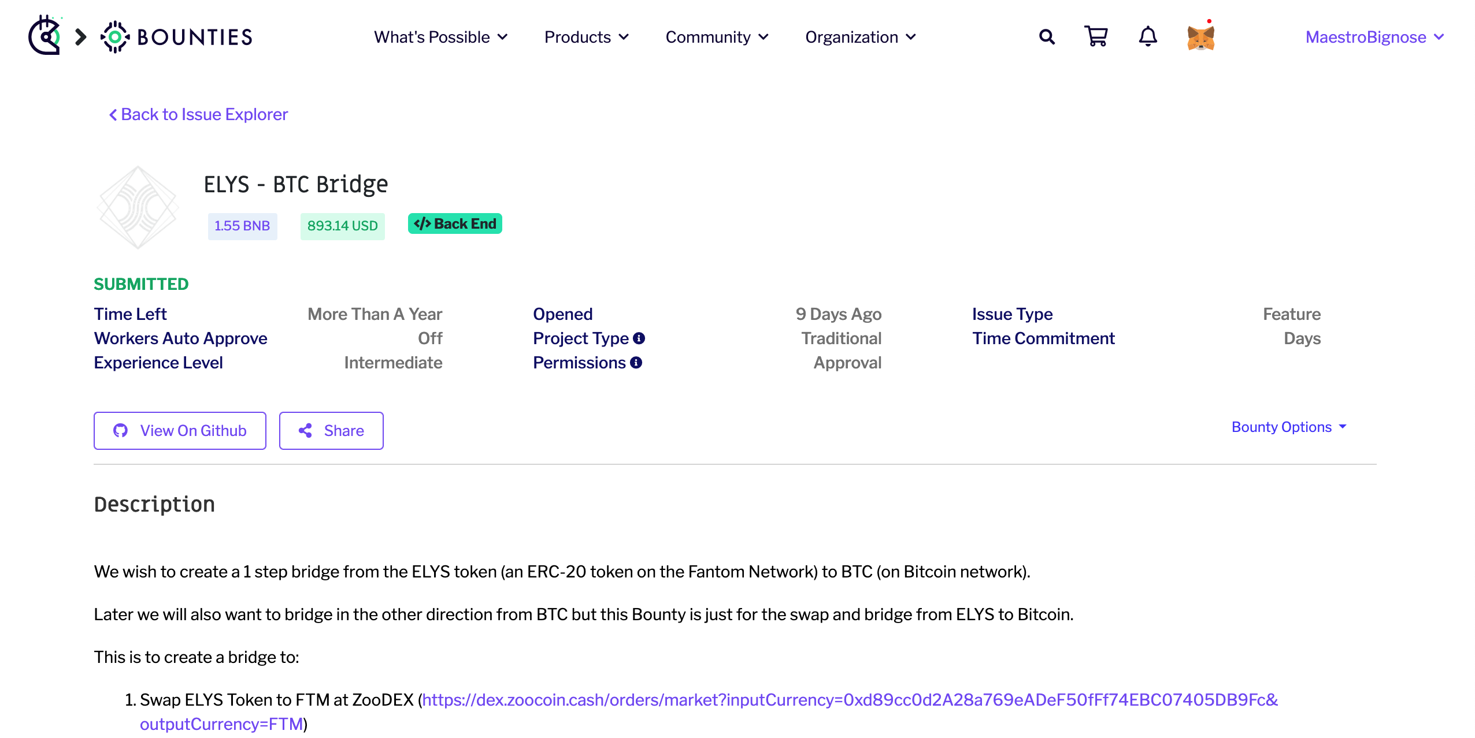
Task: Expand the What's Possible menu
Action: 440,37
